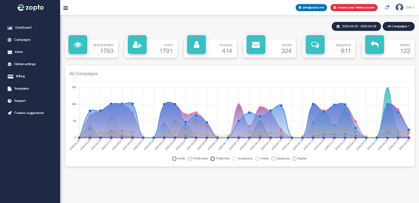Click the Inmails count 324

286,51
